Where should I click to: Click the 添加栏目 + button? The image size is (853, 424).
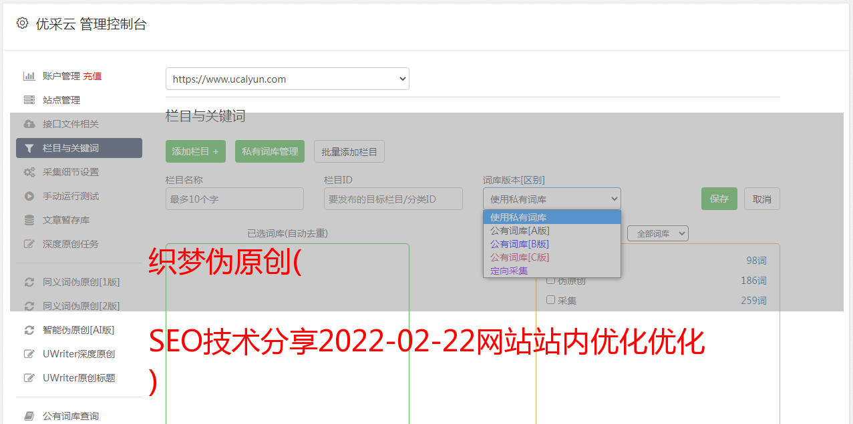tap(196, 151)
